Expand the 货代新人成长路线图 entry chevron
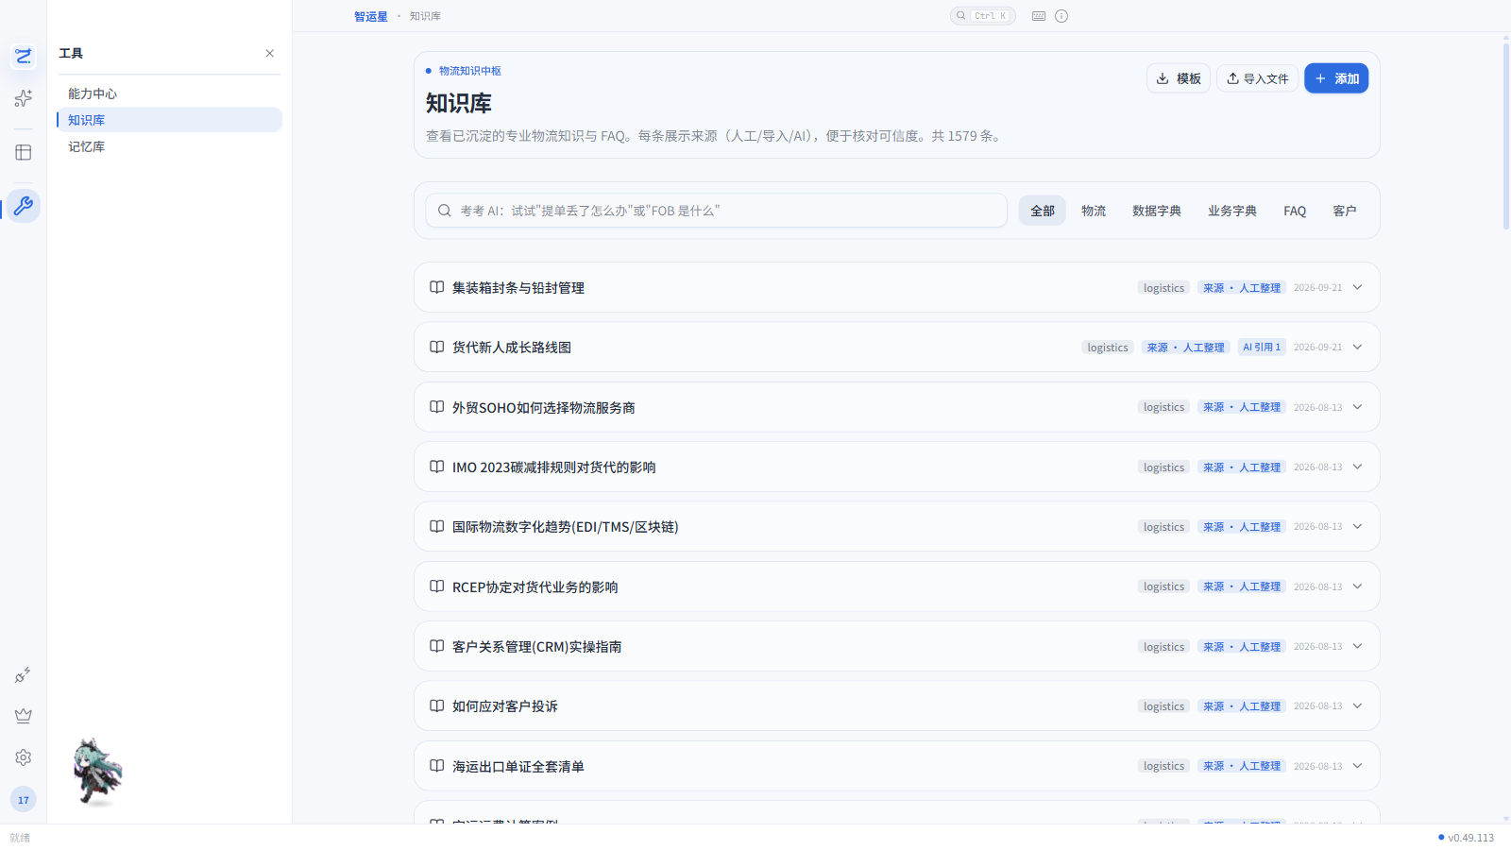Viewport: 1511px width, 850px height. (x=1357, y=347)
